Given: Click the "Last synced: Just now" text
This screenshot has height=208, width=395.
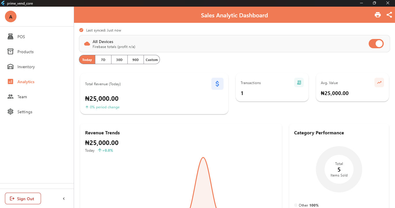Looking at the screenshot, I should [104, 30].
